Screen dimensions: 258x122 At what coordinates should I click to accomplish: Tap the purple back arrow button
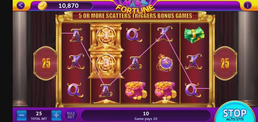pos(21,6)
